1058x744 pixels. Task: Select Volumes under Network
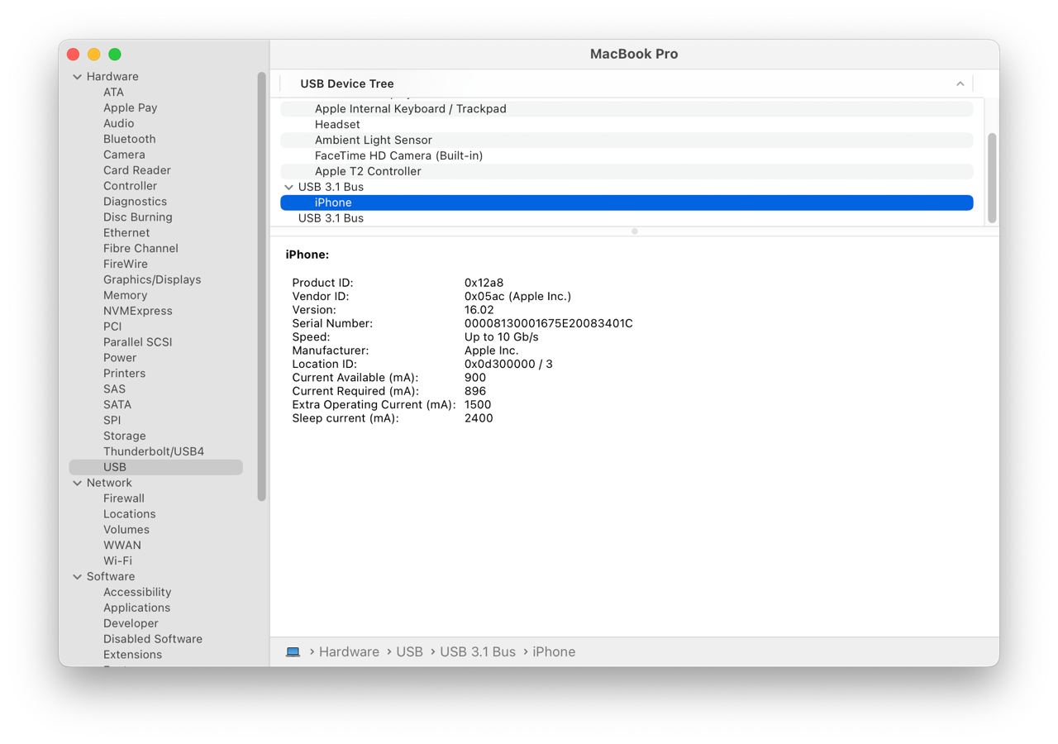coord(126,530)
